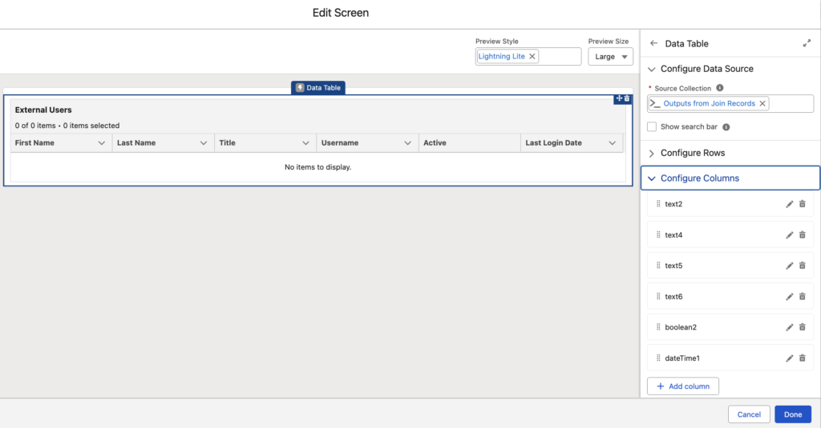Click the drag handle on the text5 column
The width and height of the screenshot is (821, 428).
coord(658,266)
